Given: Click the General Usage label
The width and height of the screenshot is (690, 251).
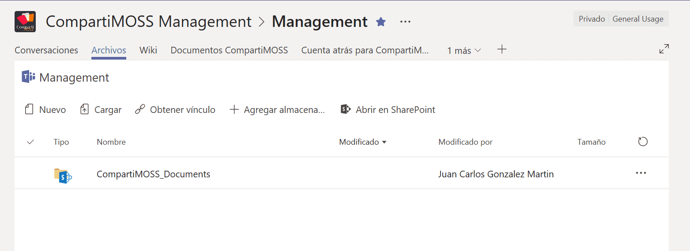Looking at the screenshot, I should [638, 19].
